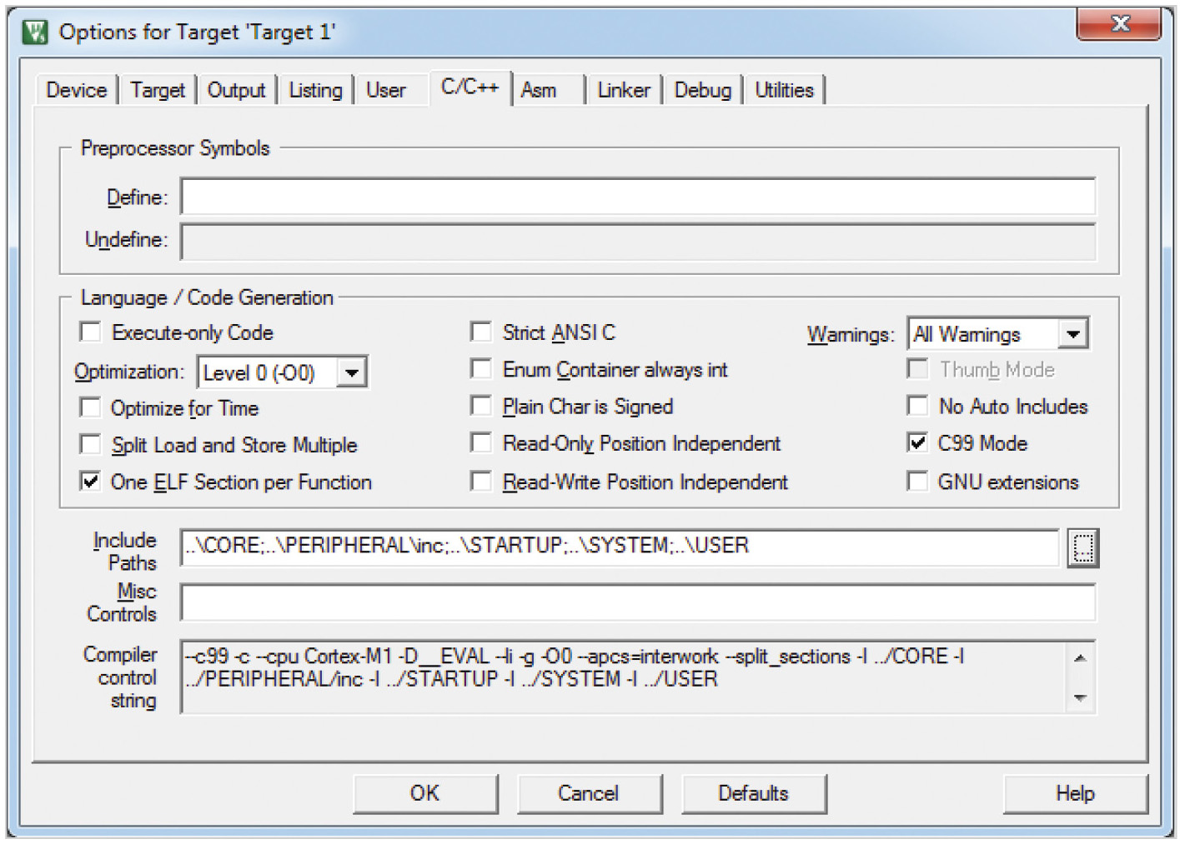Image resolution: width=1180 pixels, height=844 pixels.
Task: Click into the Misc Controls field
Action: tap(637, 602)
